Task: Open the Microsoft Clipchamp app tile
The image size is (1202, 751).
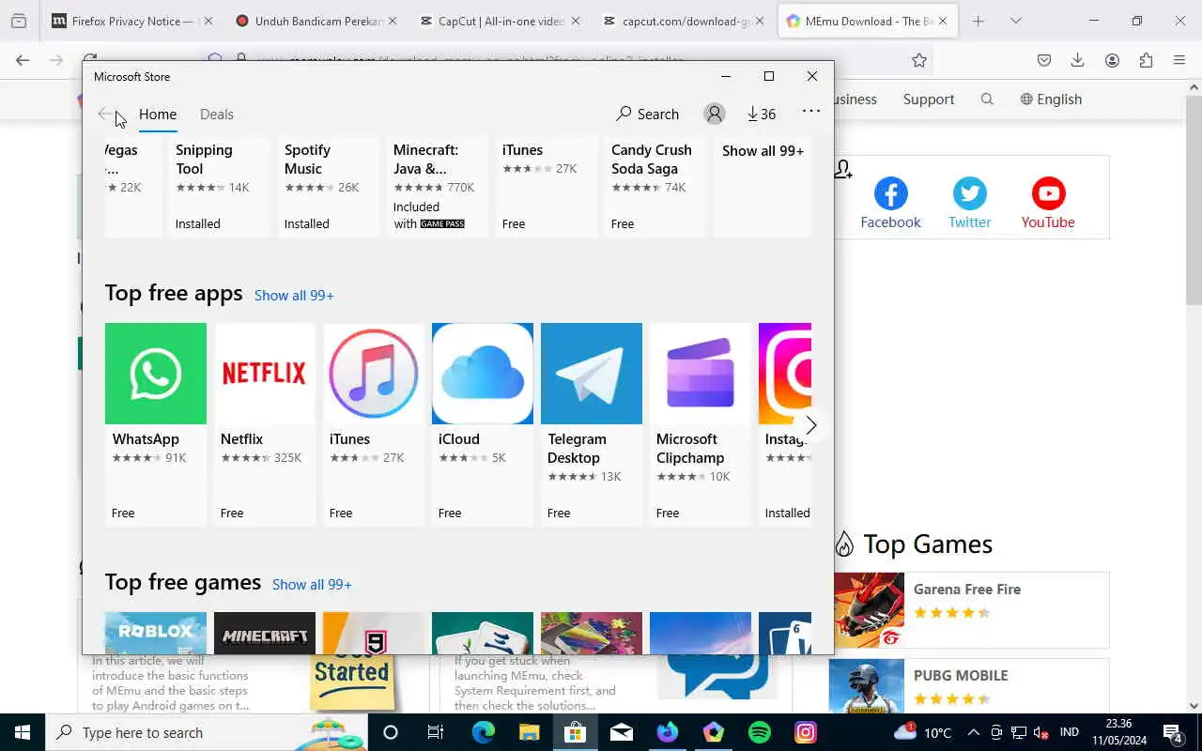Action: pyautogui.click(x=701, y=424)
